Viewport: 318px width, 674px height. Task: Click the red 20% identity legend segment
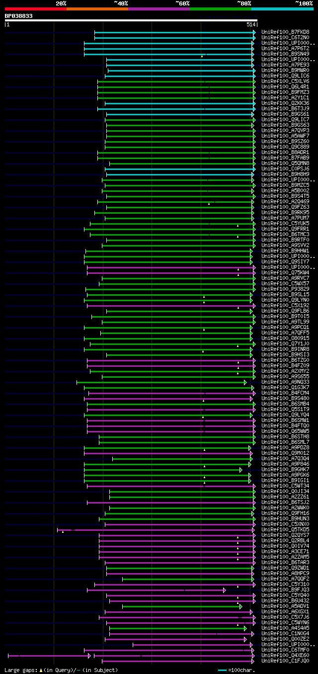coord(36,8)
